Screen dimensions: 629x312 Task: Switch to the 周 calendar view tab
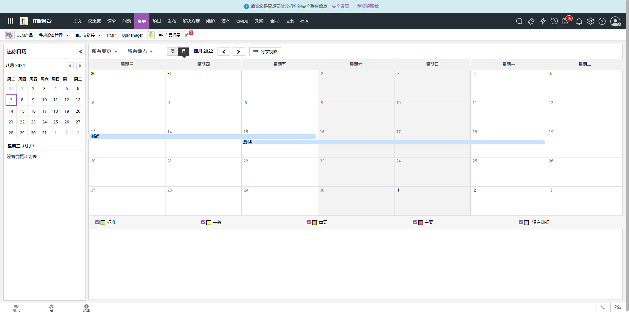pos(172,51)
